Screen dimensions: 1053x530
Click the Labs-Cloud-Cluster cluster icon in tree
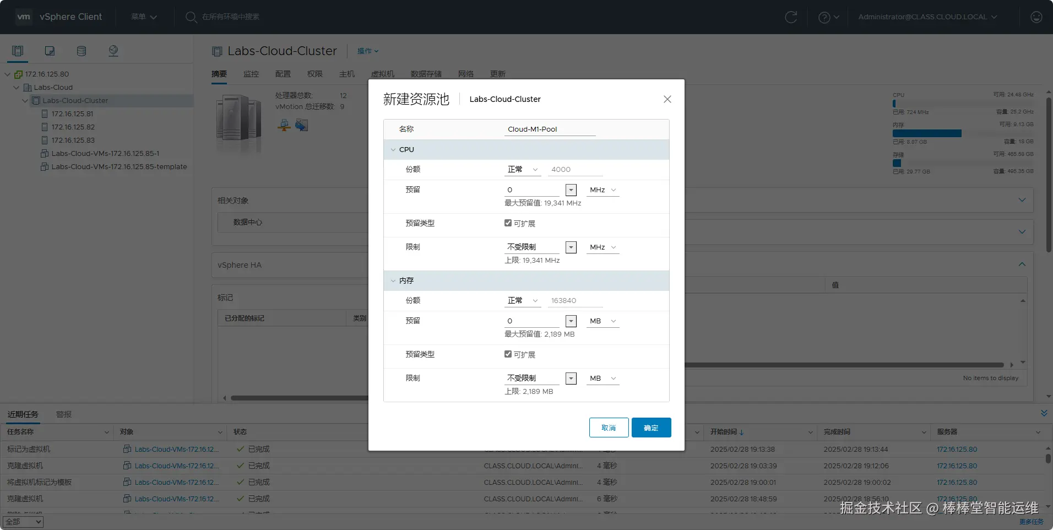36,101
